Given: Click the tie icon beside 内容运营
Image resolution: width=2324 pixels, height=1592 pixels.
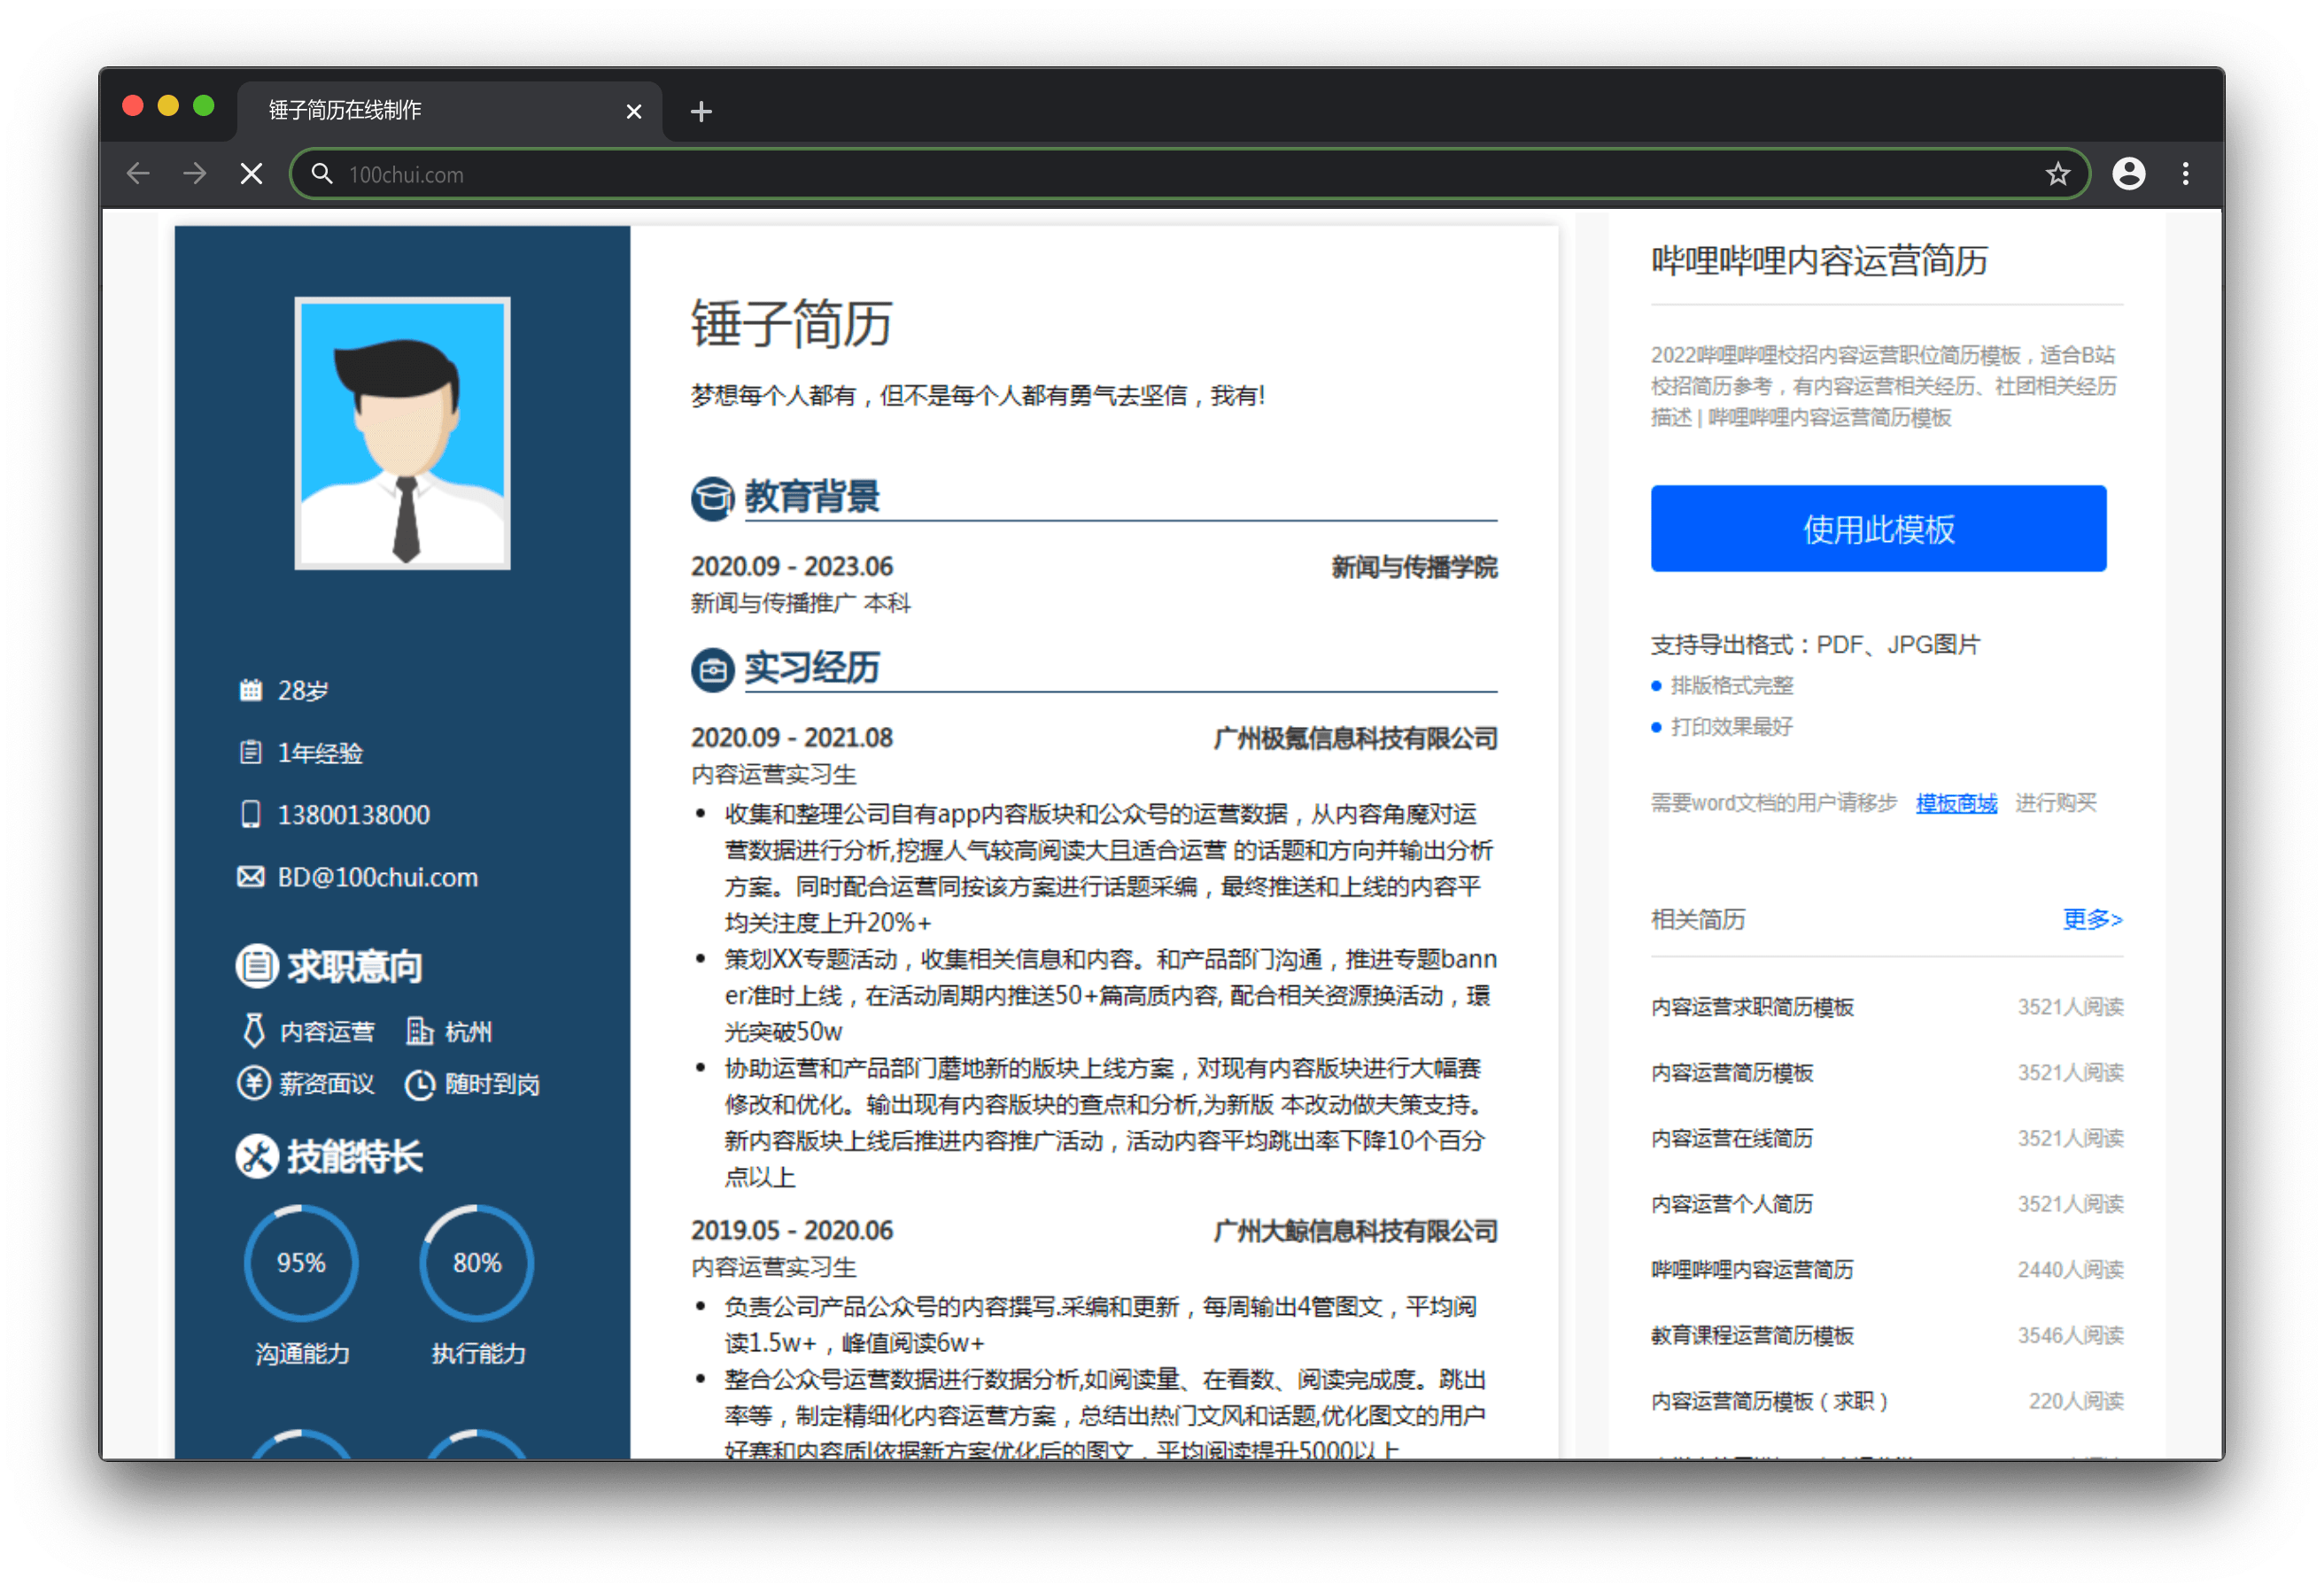Looking at the screenshot, I should click(254, 1030).
